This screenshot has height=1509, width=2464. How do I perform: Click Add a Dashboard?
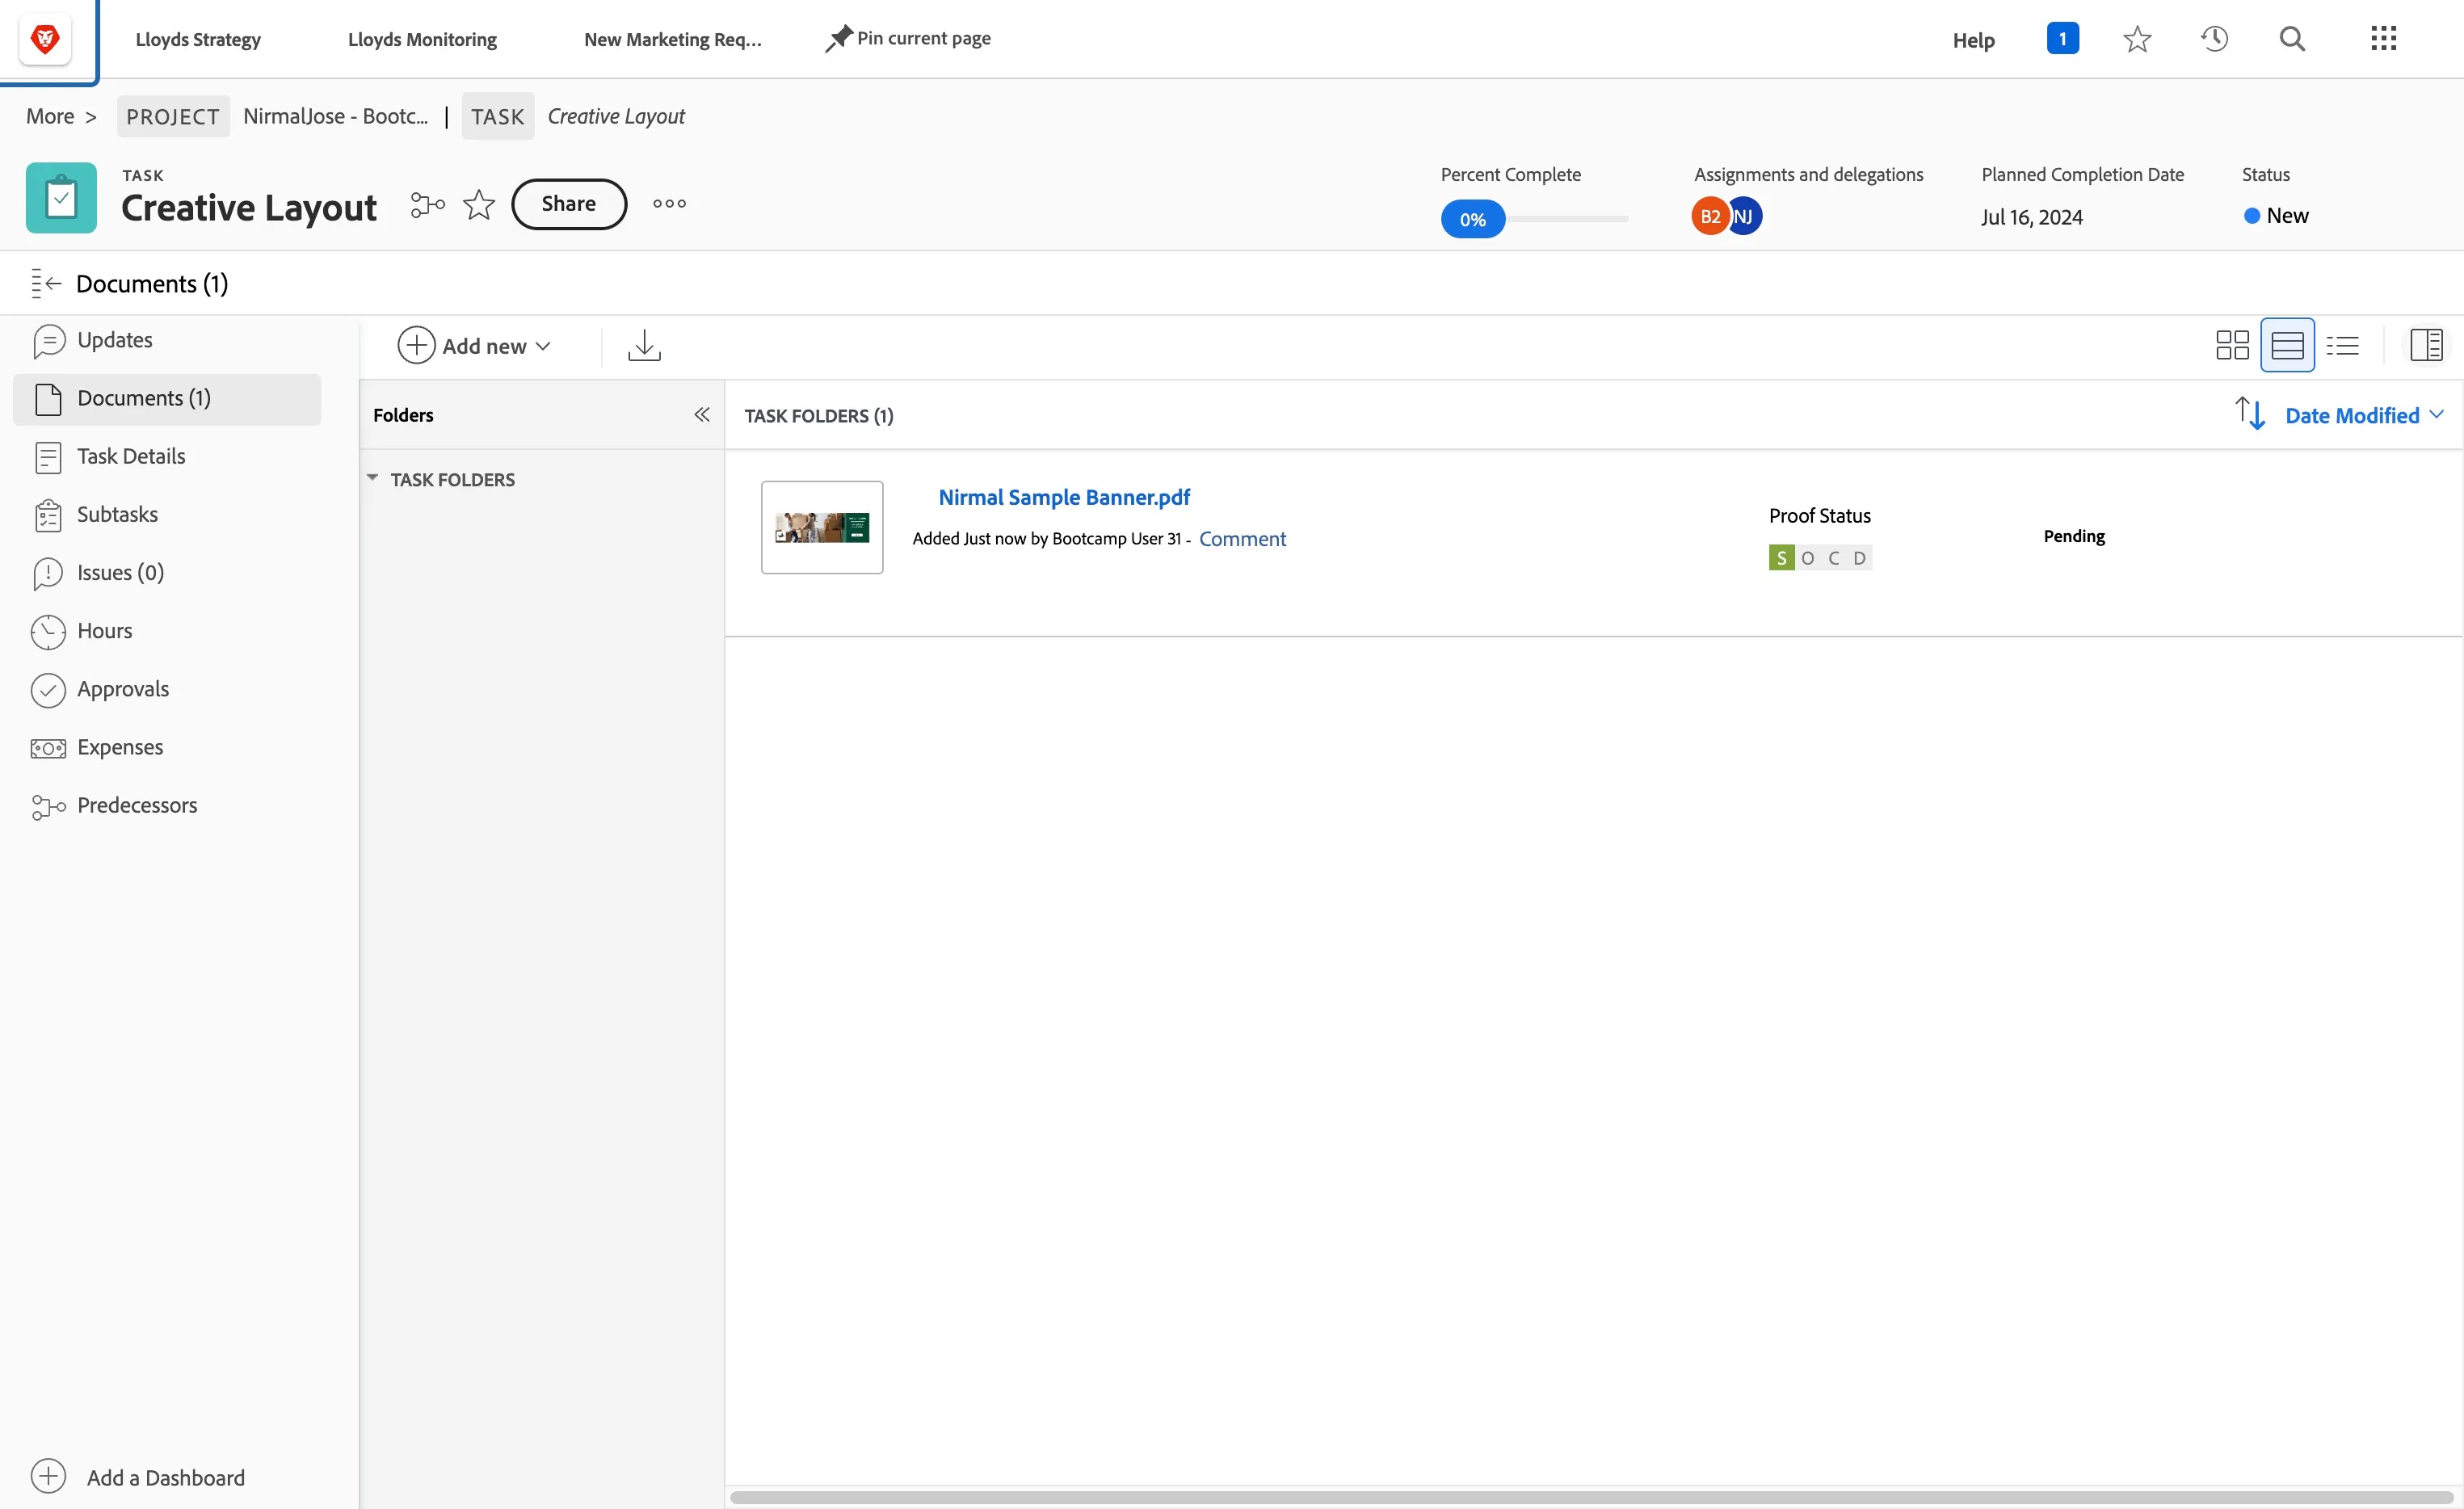coord(139,1477)
